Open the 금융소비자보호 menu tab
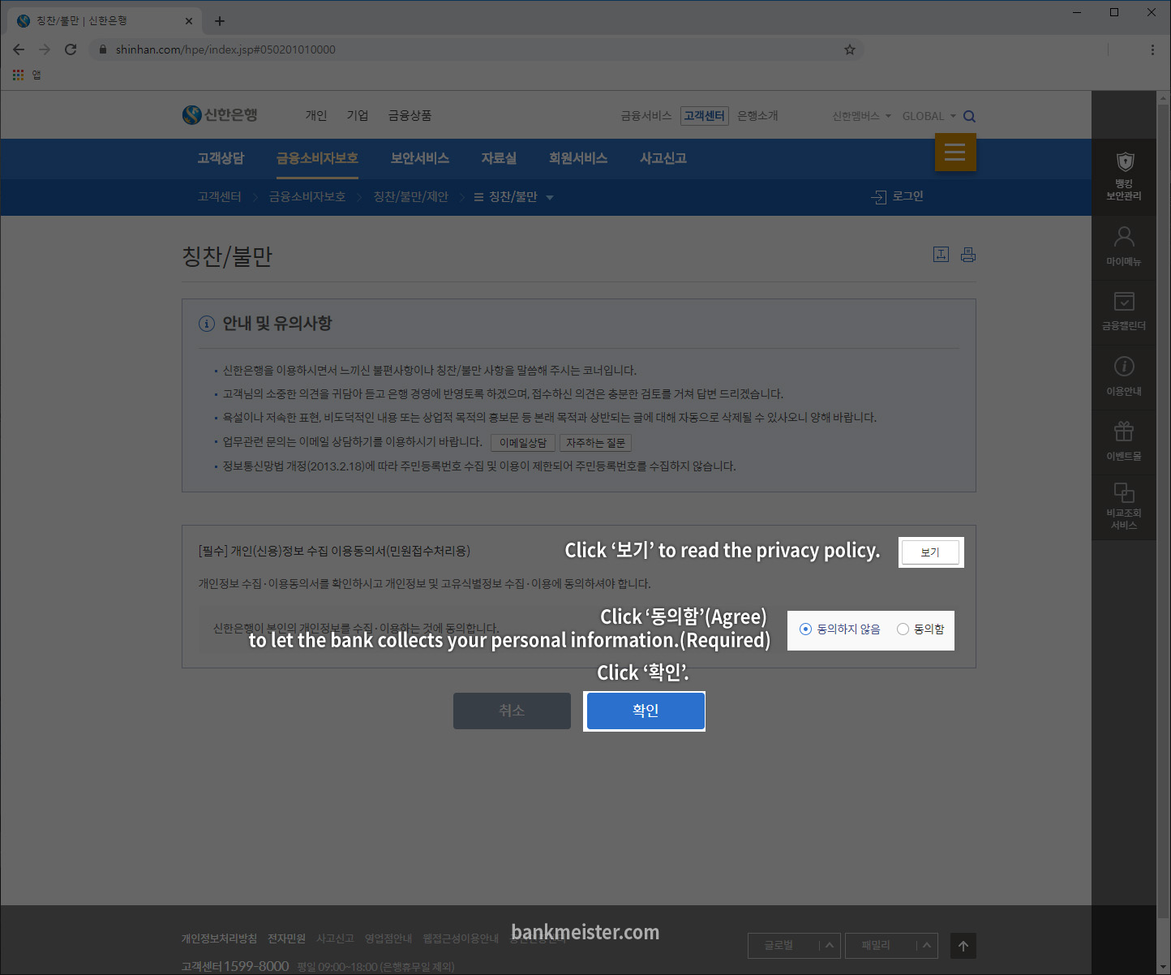The width and height of the screenshot is (1171, 975). (317, 158)
